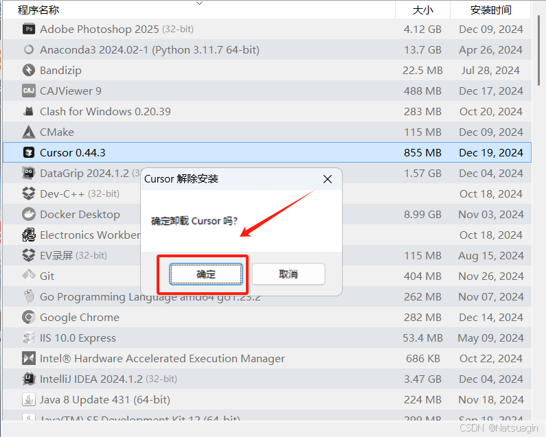
Task: Select the Docker Desktop whale icon
Action: click(x=29, y=214)
